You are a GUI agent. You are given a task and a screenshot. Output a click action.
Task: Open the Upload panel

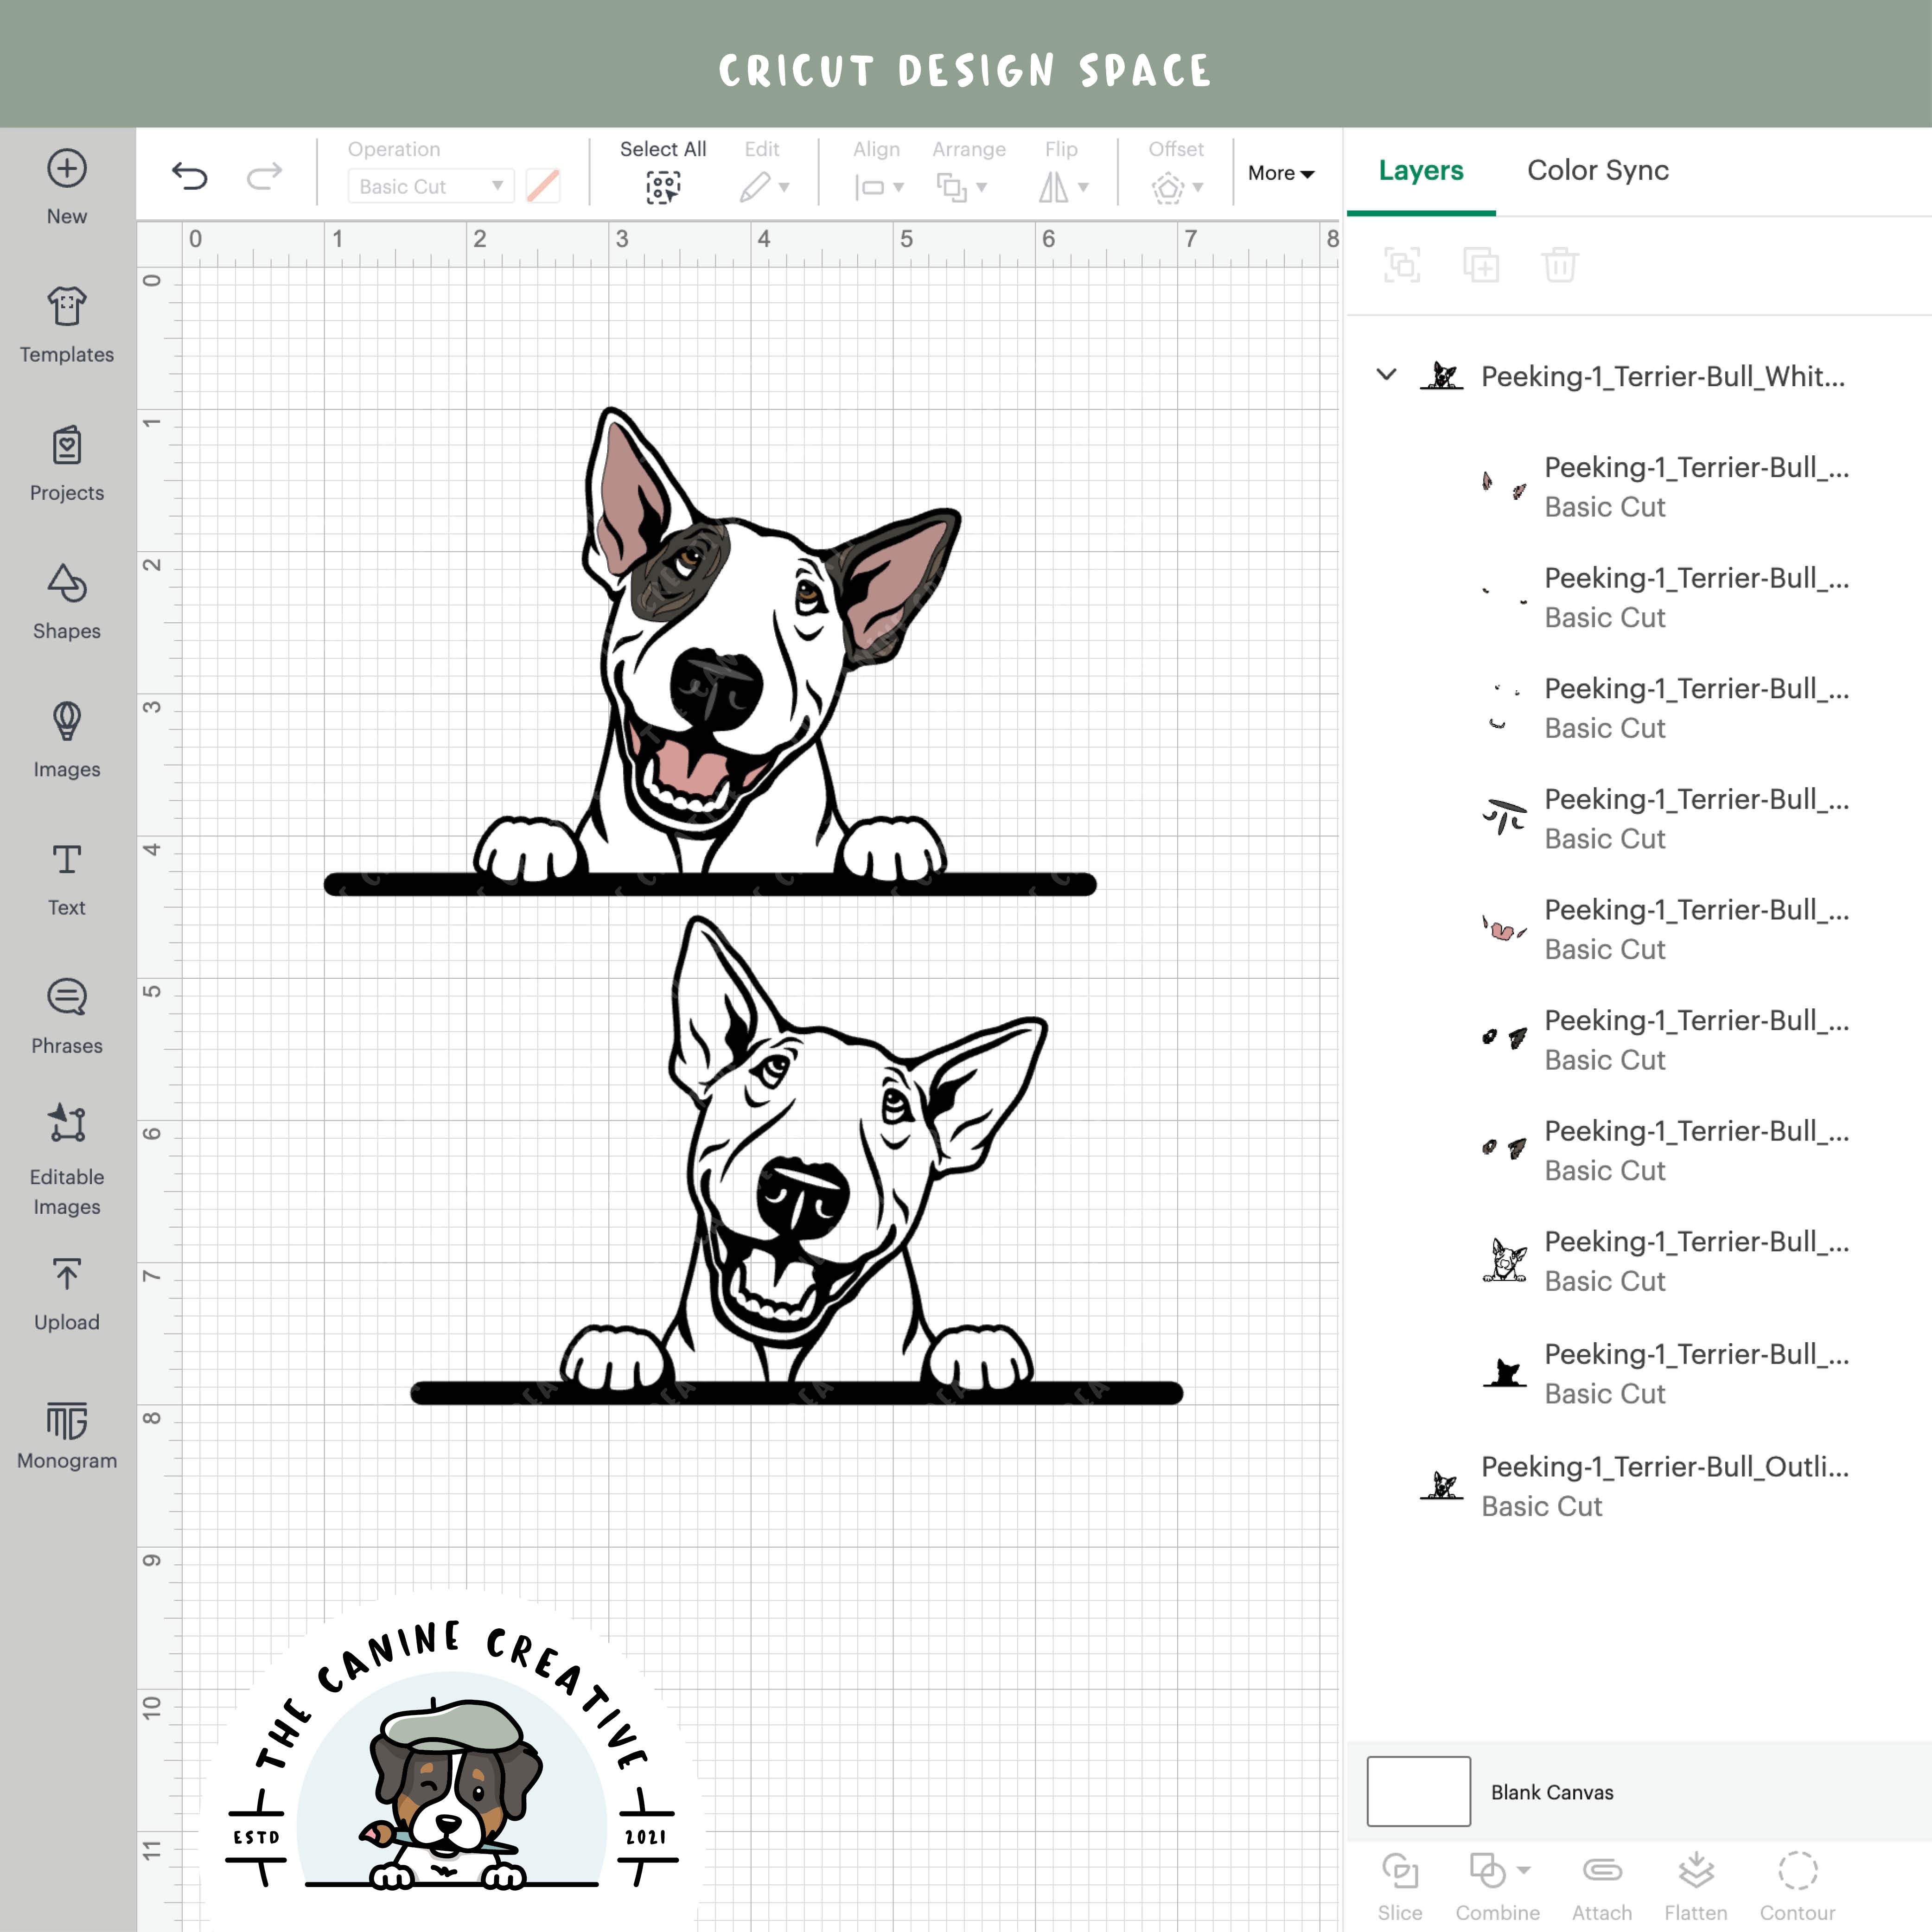coord(66,1290)
